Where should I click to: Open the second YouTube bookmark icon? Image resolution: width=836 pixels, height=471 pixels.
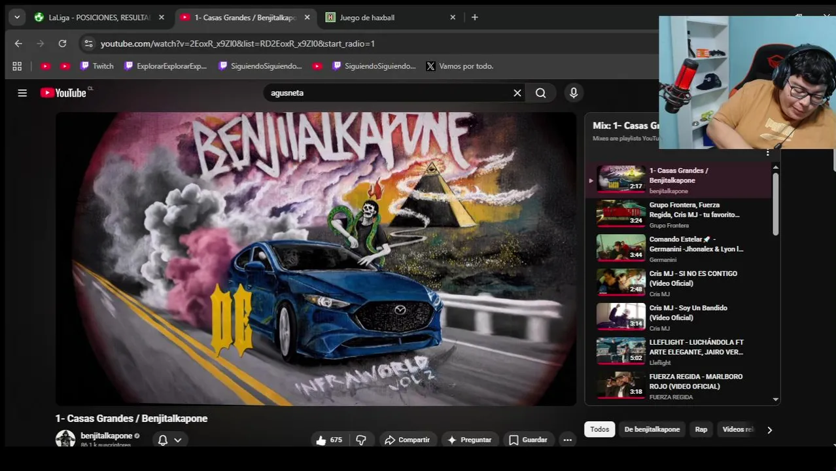(65, 66)
